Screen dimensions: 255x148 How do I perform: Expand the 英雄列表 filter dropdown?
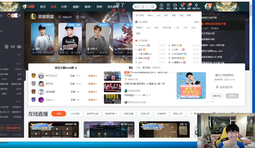[x=111, y=113]
